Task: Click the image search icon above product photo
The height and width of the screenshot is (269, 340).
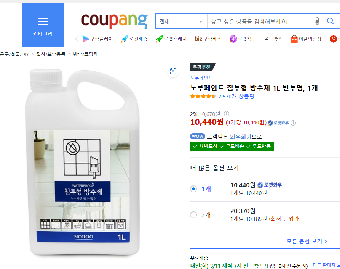Action: click(173, 71)
